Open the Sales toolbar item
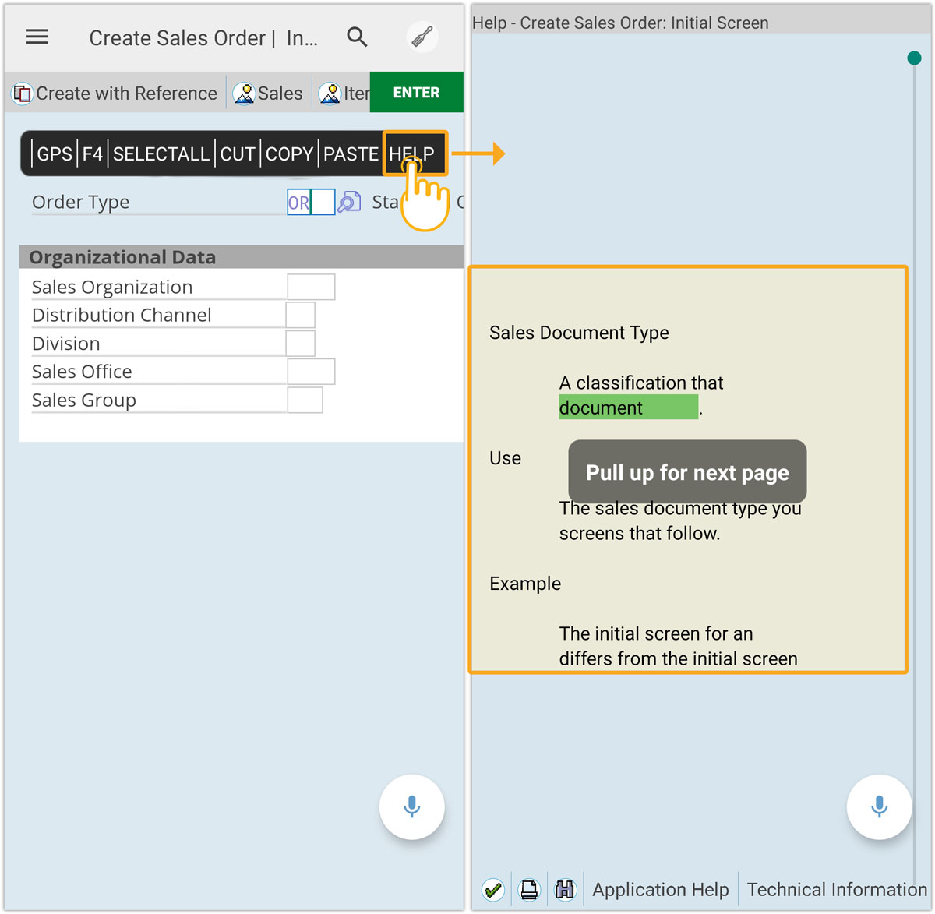 [269, 94]
